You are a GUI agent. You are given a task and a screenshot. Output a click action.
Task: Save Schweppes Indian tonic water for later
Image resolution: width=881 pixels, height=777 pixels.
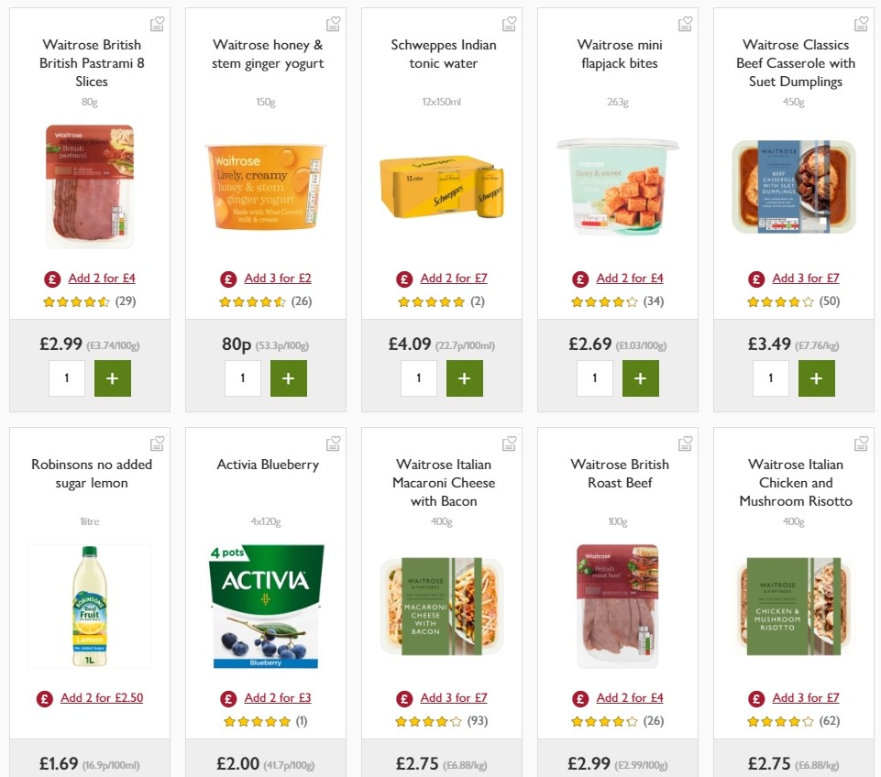509,23
